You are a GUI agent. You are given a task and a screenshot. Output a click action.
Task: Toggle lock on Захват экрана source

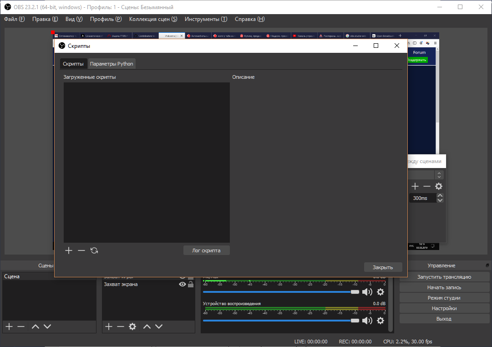(190, 284)
